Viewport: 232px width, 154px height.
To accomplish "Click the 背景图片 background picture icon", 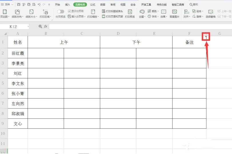I will 175,12.
